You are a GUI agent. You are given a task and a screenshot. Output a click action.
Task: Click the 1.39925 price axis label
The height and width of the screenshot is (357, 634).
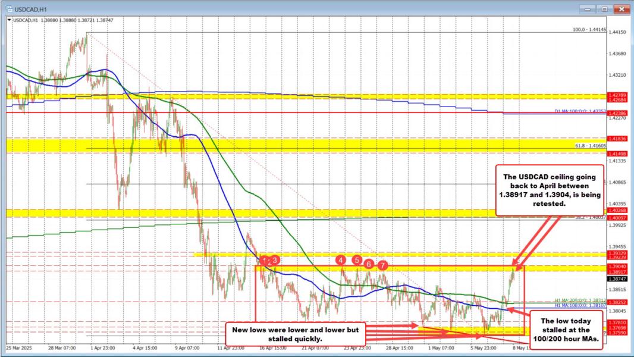[617, 225]
